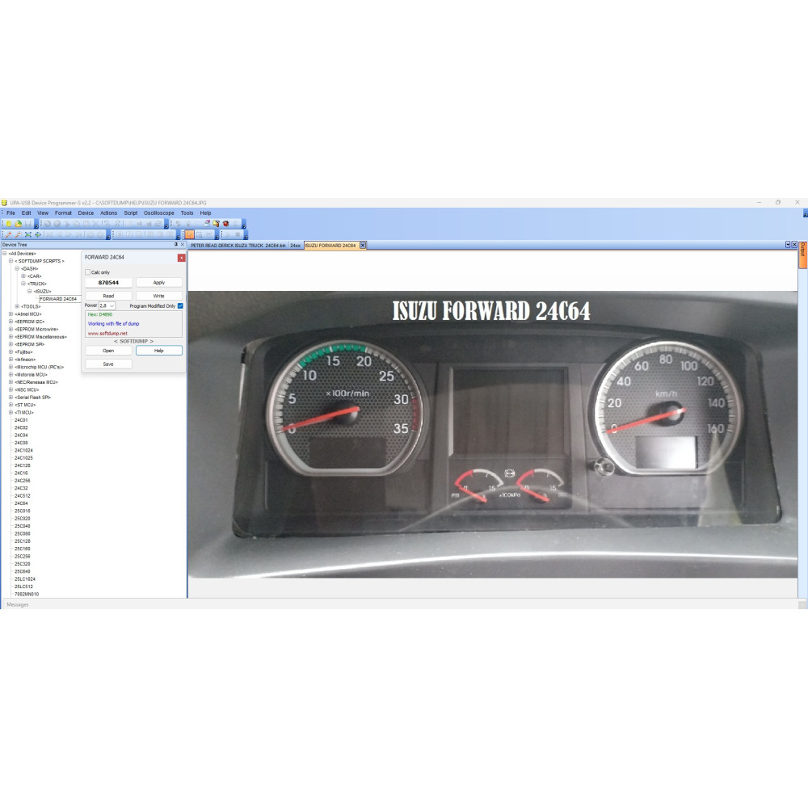Select the highlighted cursor pointer tool
This screenshot has width=808, height=808.
(189, 234)
